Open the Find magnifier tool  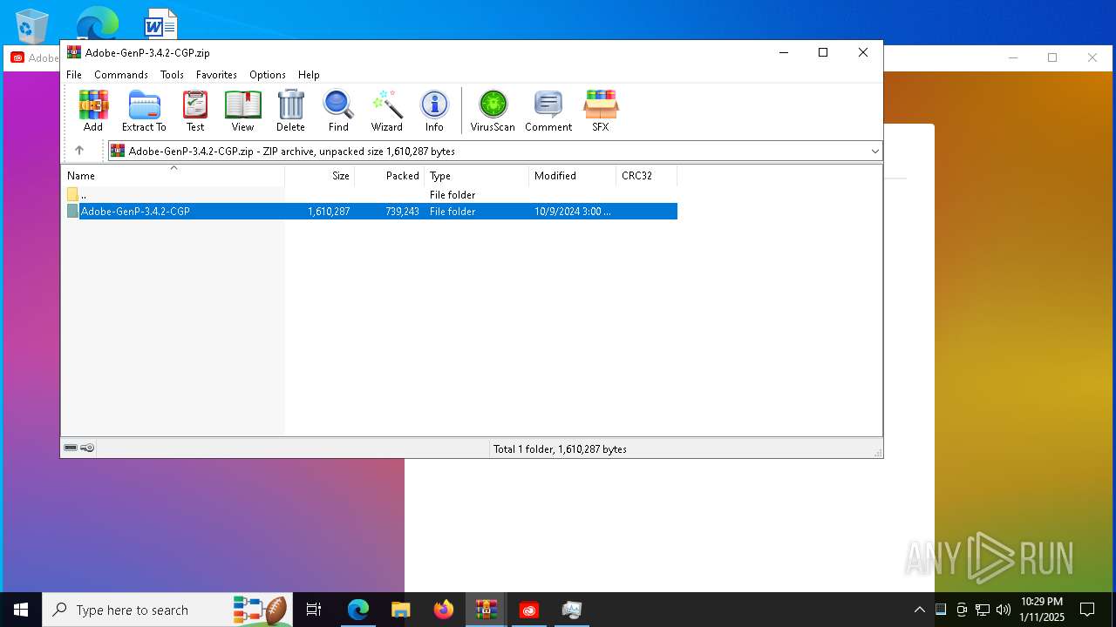click(338, 111)
